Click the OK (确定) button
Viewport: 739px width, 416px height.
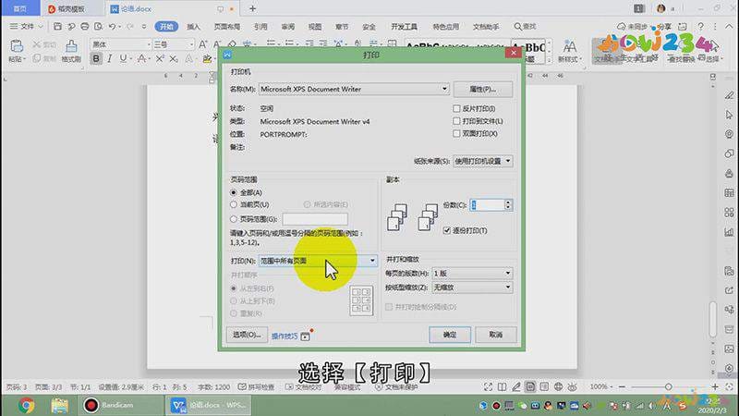450,335
